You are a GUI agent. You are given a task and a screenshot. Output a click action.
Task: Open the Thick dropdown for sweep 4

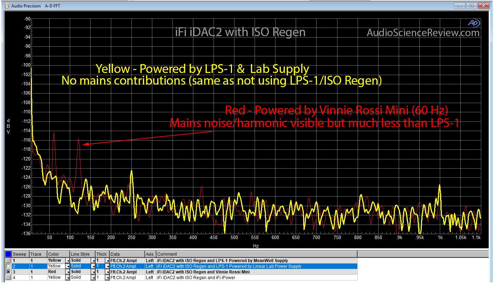point(107,277)
